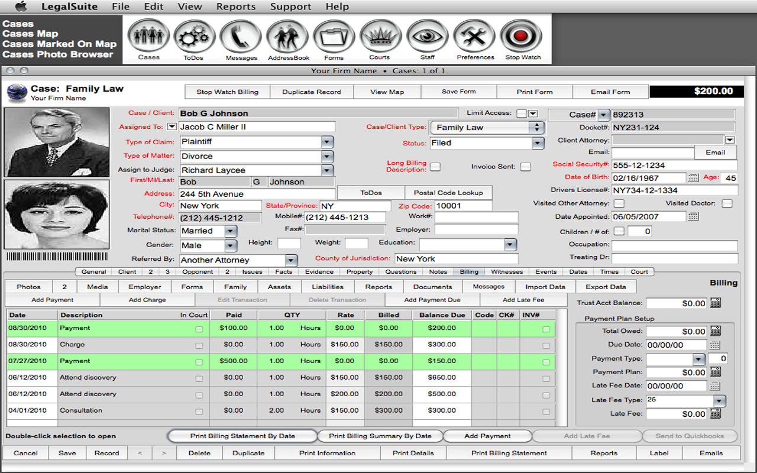Click the Add Charge button

click(147, 300)
